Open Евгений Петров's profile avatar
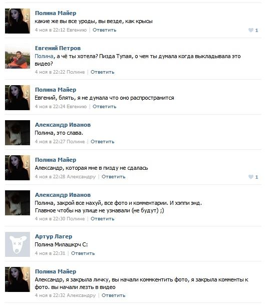Viewport: 276px width, 307px height. (x=18, y=56)
